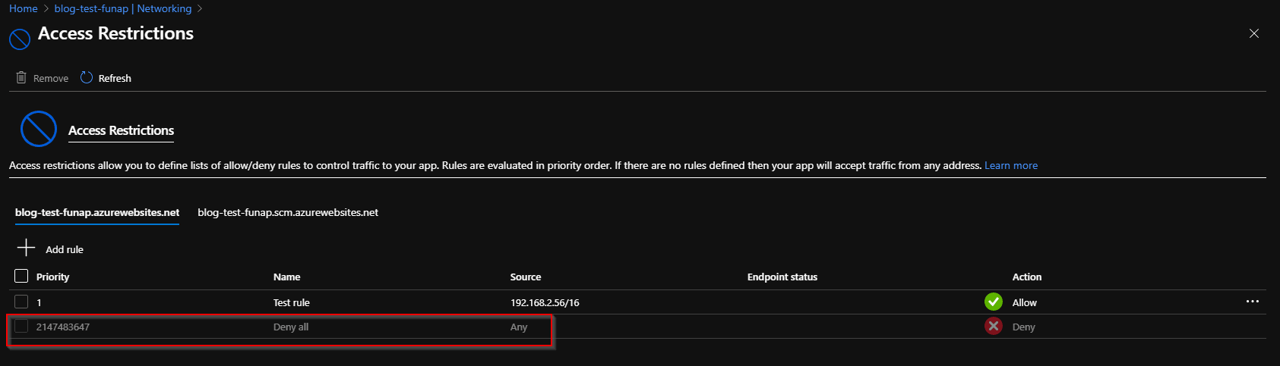Expand breadcrumb chevron after Networking

(x=200, y=9)
